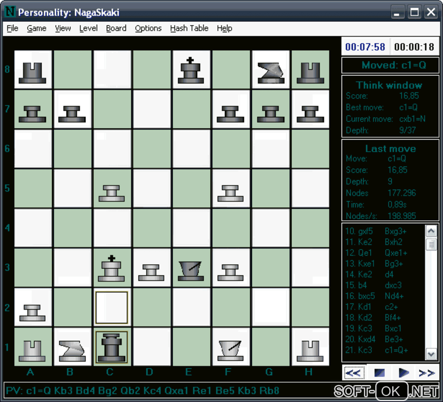Image resolution: width=443 pixels, height=402 pixels.
Task: Open the Options menu
Action: point(148,28)
